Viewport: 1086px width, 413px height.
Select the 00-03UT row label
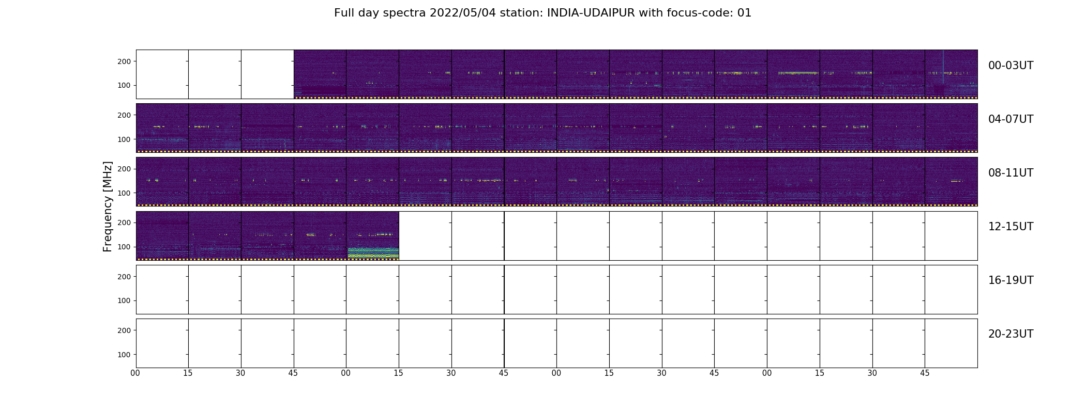pos(1010,66)
